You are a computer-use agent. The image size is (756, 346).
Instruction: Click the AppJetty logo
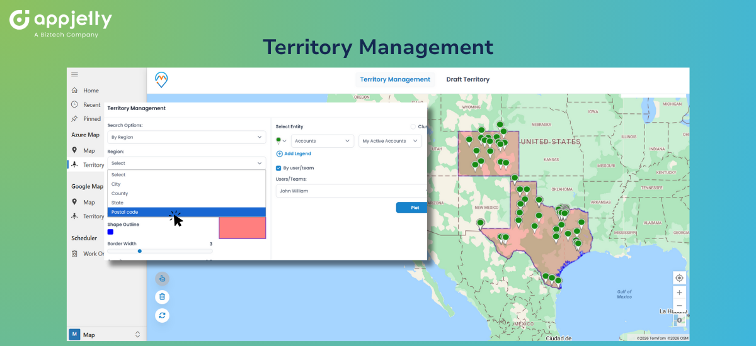[x=60, y=24]
